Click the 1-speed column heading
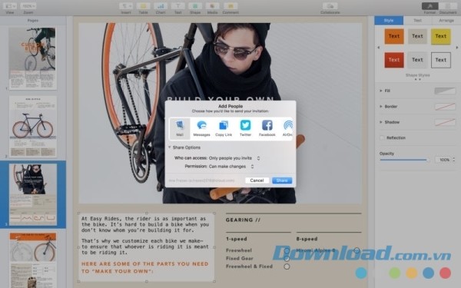This screenshot has width=461, height=288. 237,239
